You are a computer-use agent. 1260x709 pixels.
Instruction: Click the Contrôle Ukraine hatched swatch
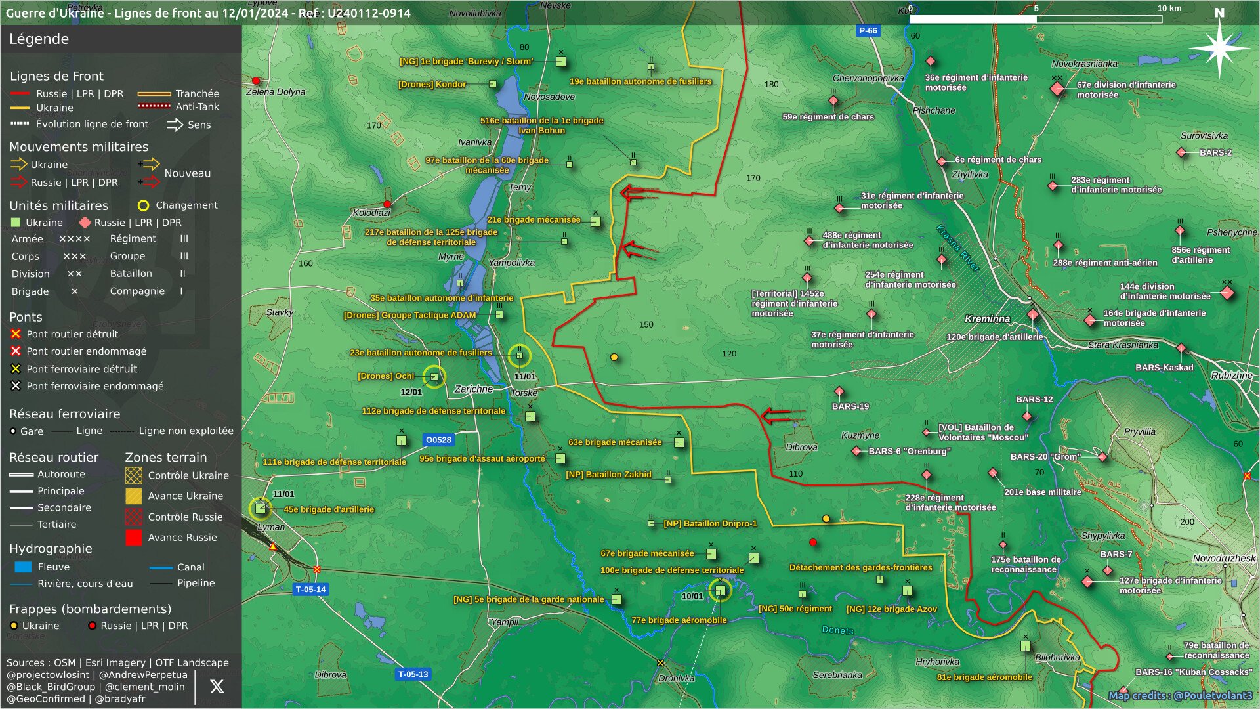pyautogui.click(x=133, y=475)
